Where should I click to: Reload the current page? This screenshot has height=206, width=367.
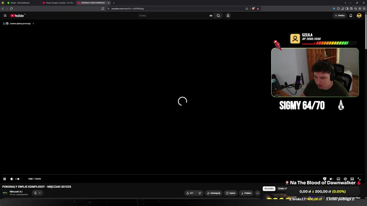pyautogui.click(x=11, y=9)
